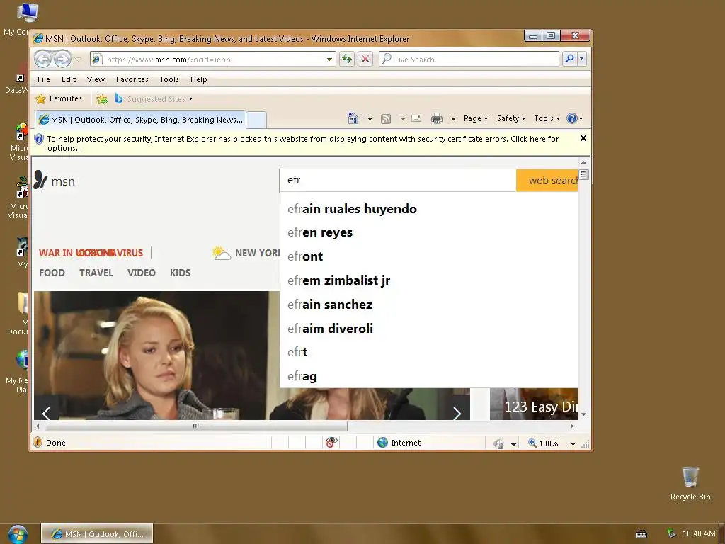Screen dimensions: 725x544
Task: Click the msn search input field
Action: pos(398,181)
